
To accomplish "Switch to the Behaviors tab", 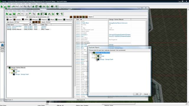I will pyautogui.click(x=34, y=19).
